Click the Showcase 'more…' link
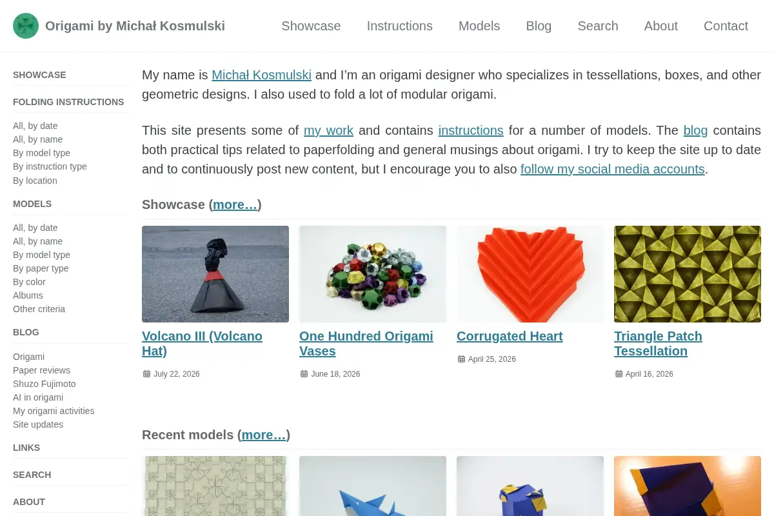774x516 pixels. pos(235,204)
